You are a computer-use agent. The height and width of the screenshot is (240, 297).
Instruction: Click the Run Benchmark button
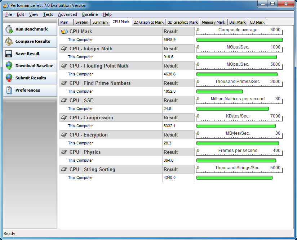click(x=30, y=29)
